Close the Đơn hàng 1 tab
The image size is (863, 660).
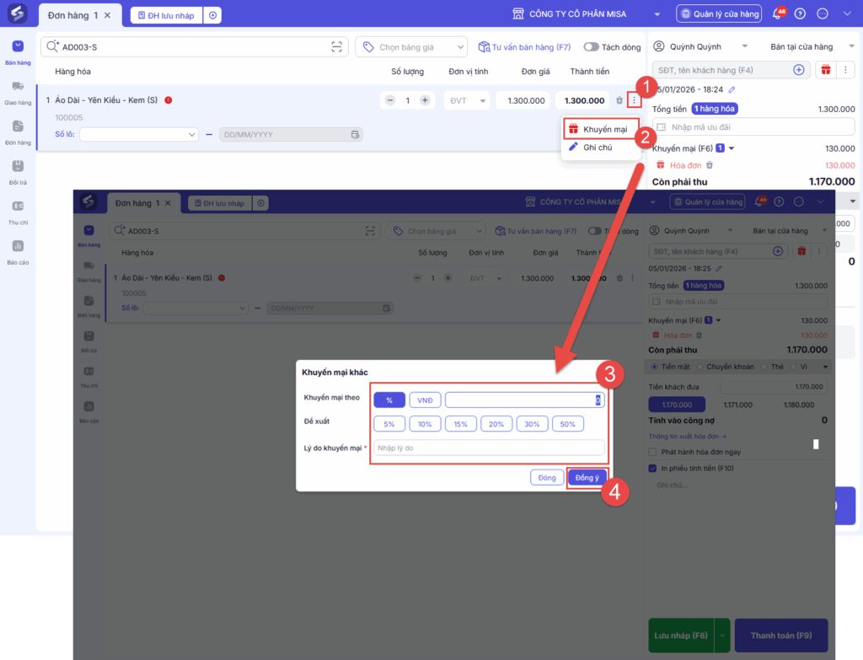point(107,15)
